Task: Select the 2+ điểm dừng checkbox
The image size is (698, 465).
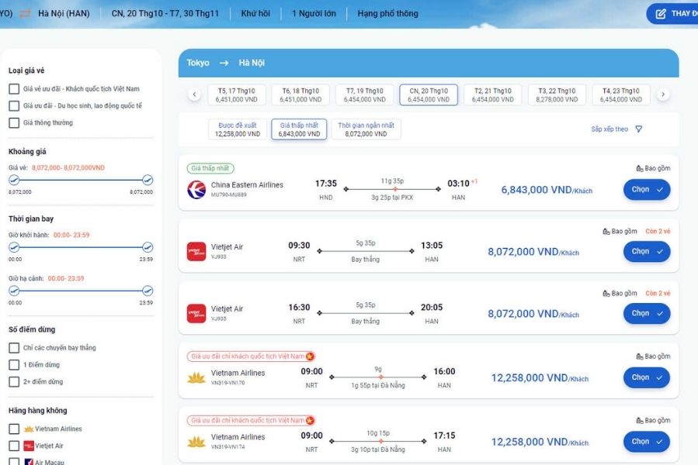Action: (x=14, y=382)
